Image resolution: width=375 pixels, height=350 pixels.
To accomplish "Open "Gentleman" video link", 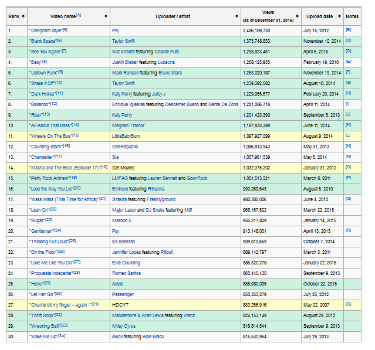I will pos(42,231).
